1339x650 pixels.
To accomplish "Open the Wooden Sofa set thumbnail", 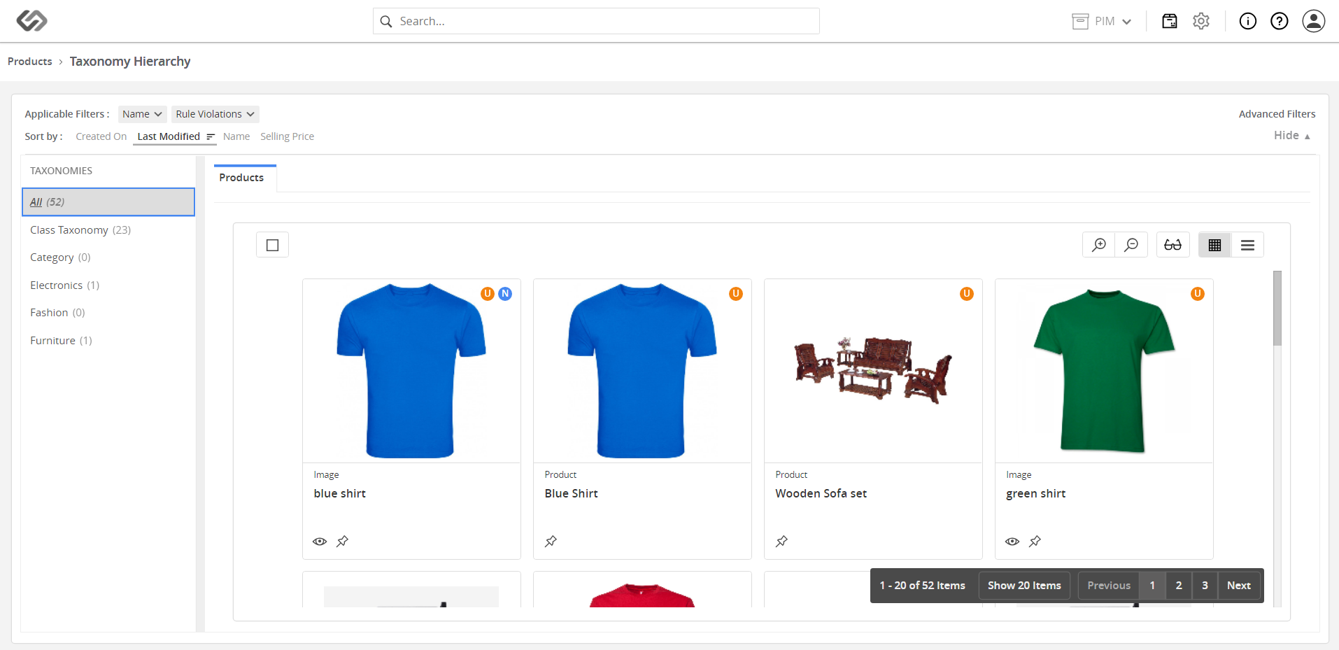I will [873, 371].
